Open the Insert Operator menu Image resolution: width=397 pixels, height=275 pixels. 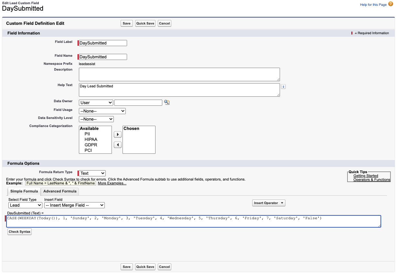click(269, 203)
